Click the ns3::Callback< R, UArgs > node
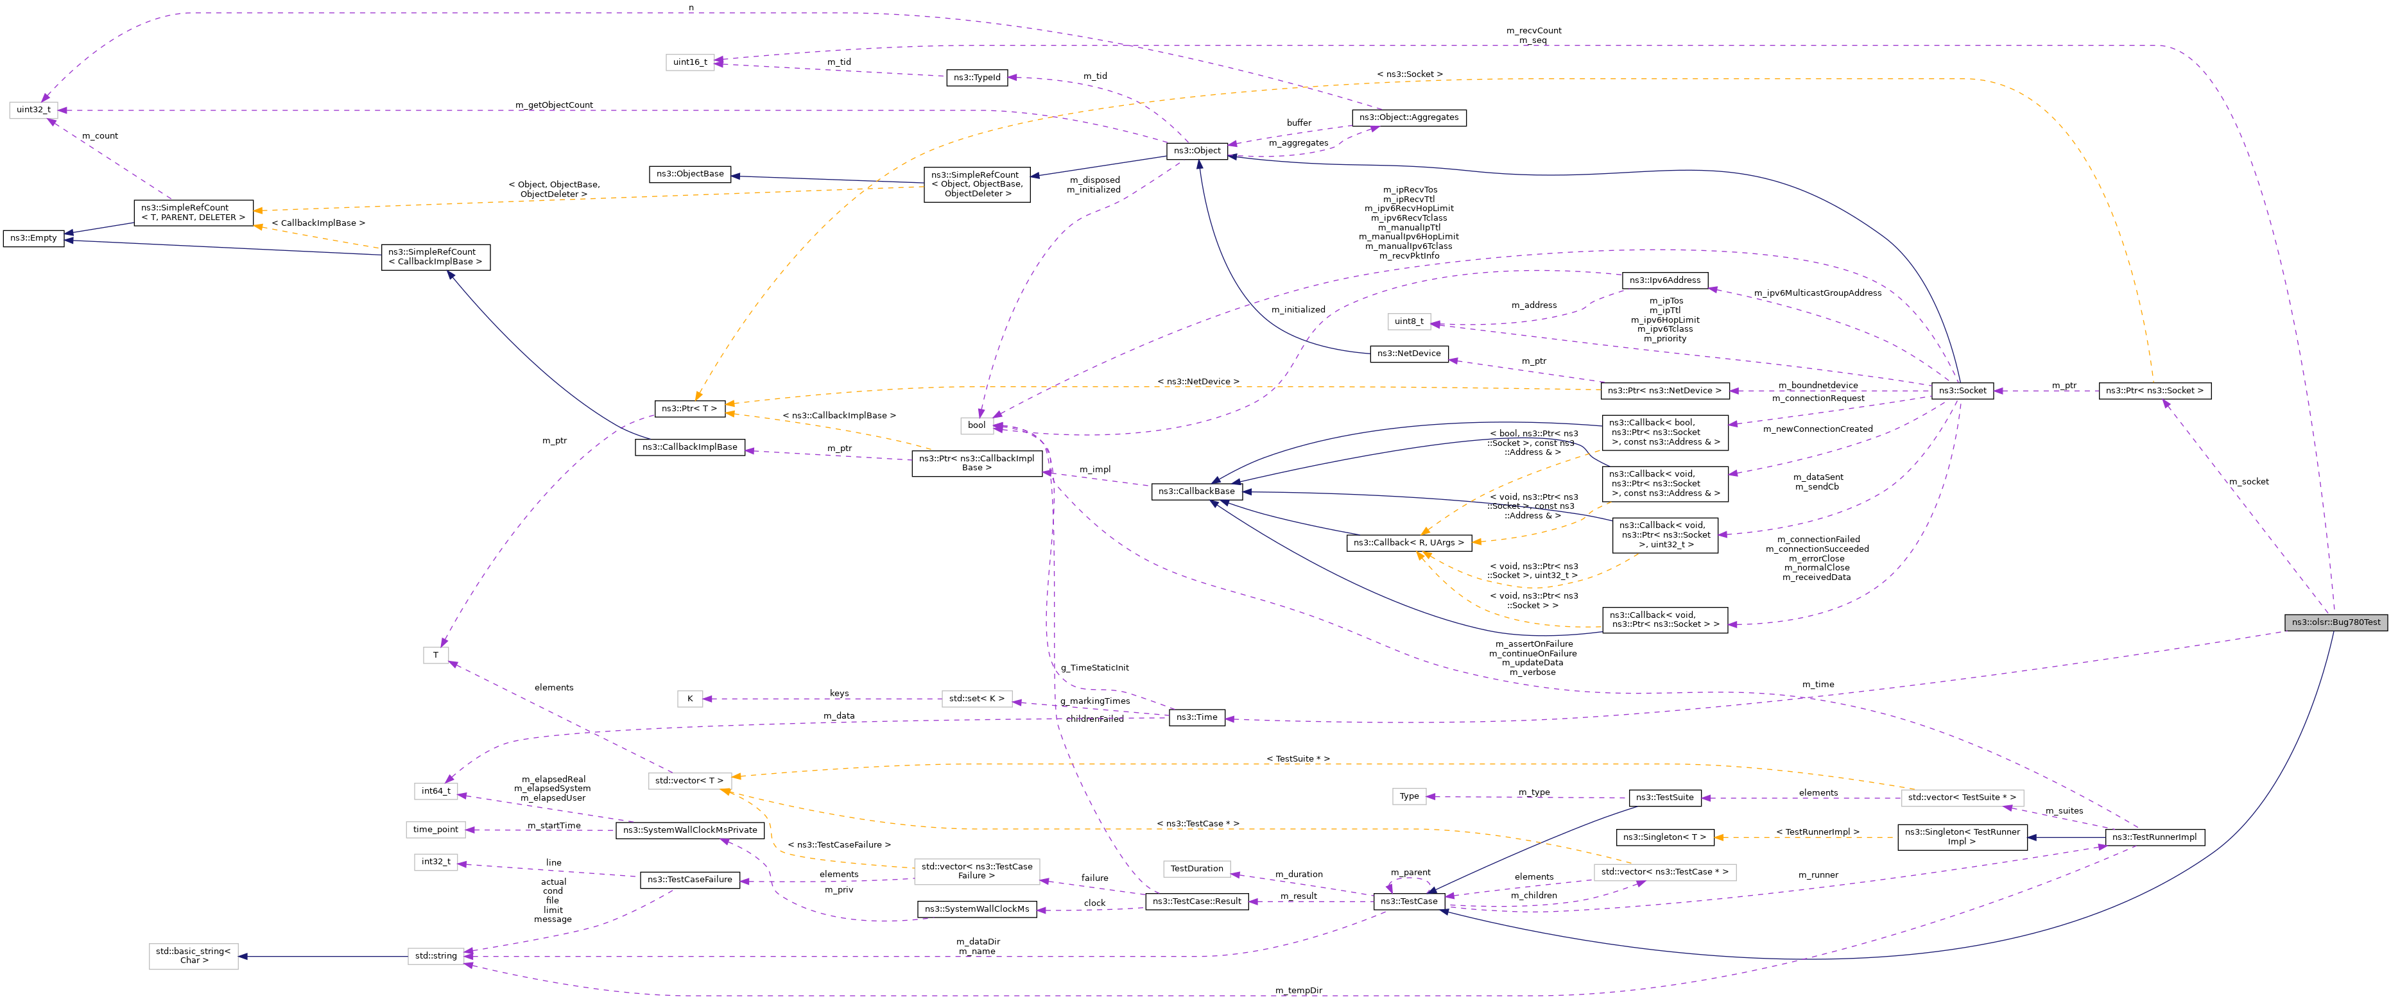 [1408, 543]
